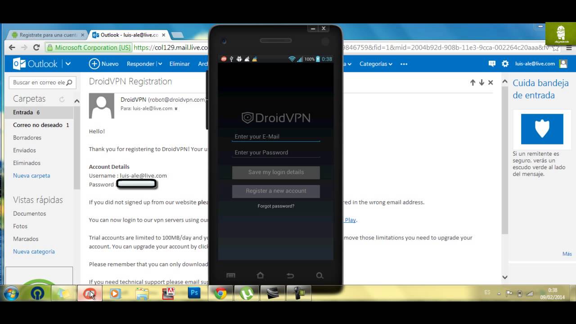Click the Responder button
The height and width of the screenshot is (324, 576).
(140, 64)
